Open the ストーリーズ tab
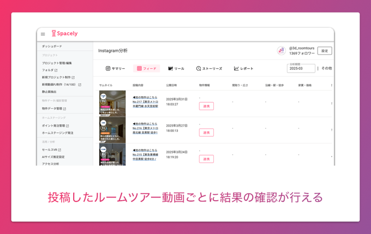Viewport: 371px width, 234px height. (x=209, y=69)
